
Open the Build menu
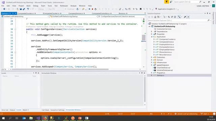[x=28, y=6]
